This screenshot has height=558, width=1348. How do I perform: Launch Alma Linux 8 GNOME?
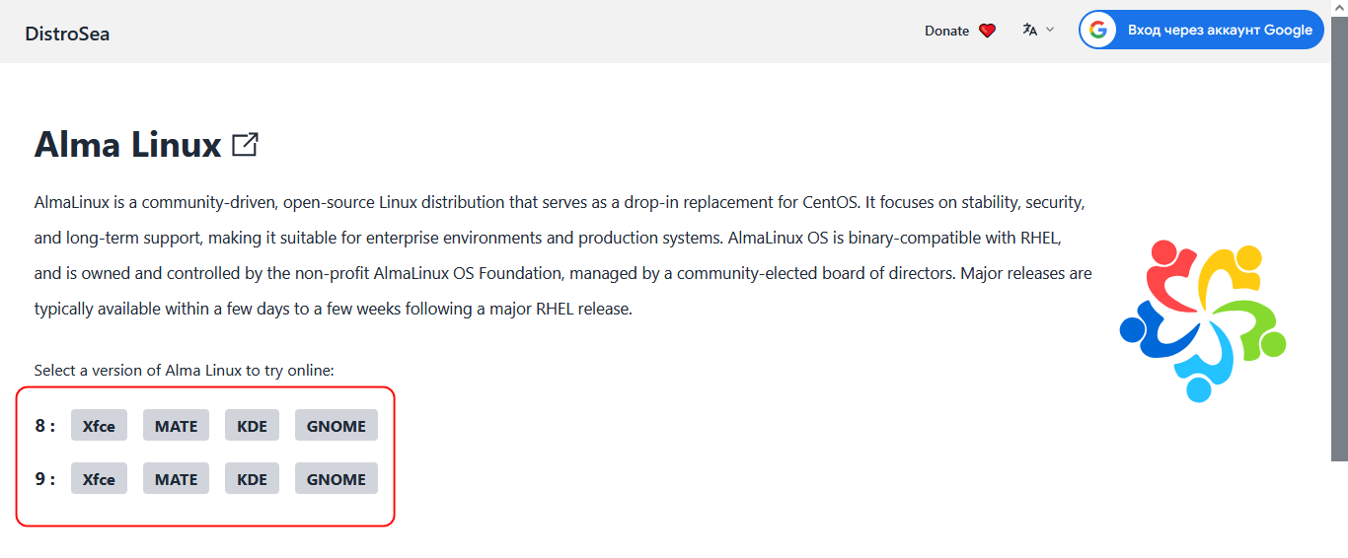click(x=337, y=426)
